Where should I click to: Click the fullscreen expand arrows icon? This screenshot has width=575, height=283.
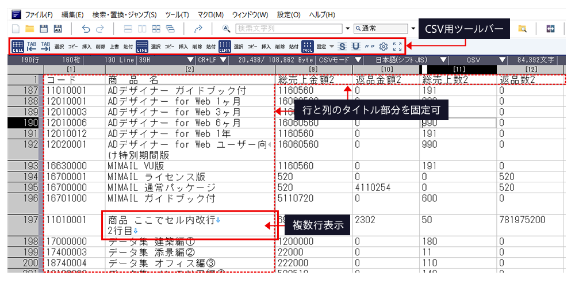tap(397, 47)
